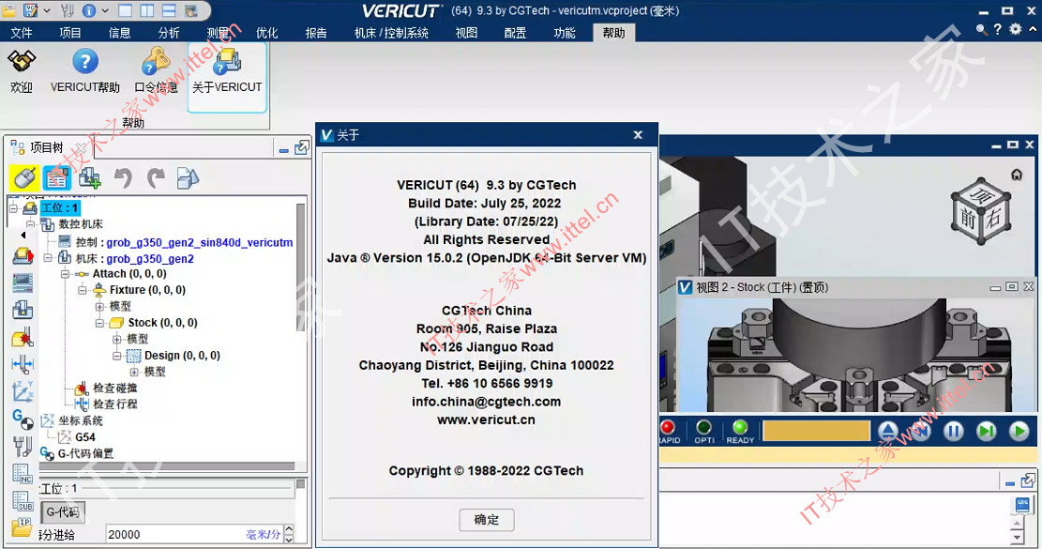Open the 文件 menu
Screen dimensions: 1042x549
click(22, 33)
